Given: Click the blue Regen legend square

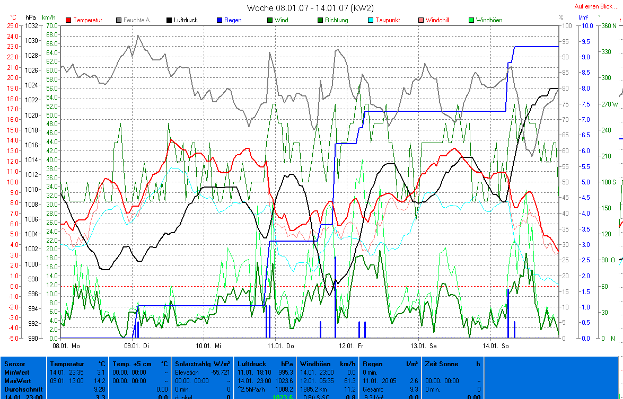Looking at the screenshot, I should [x=220, y=20].
